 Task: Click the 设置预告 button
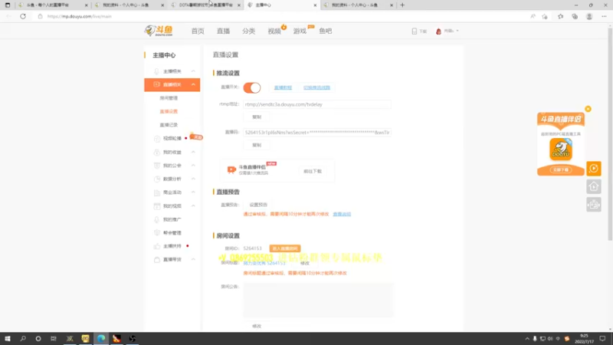coord(258,205)
